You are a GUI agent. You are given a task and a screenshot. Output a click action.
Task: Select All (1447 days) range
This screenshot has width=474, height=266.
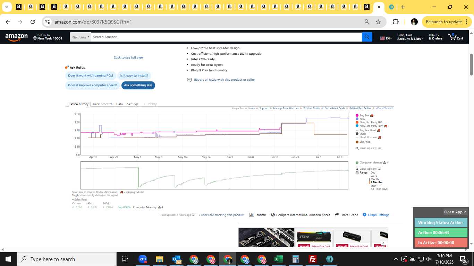379,189
